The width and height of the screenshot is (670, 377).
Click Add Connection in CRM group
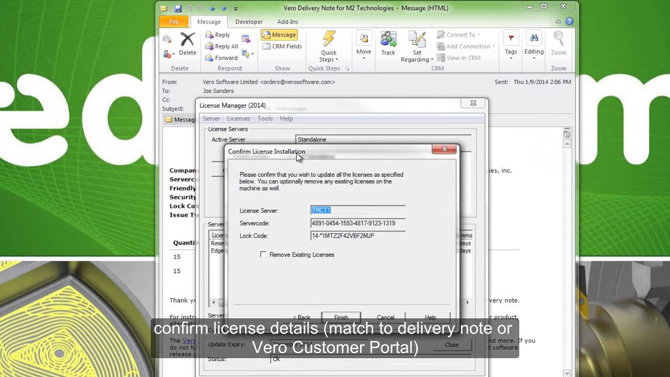pos(466,47)
